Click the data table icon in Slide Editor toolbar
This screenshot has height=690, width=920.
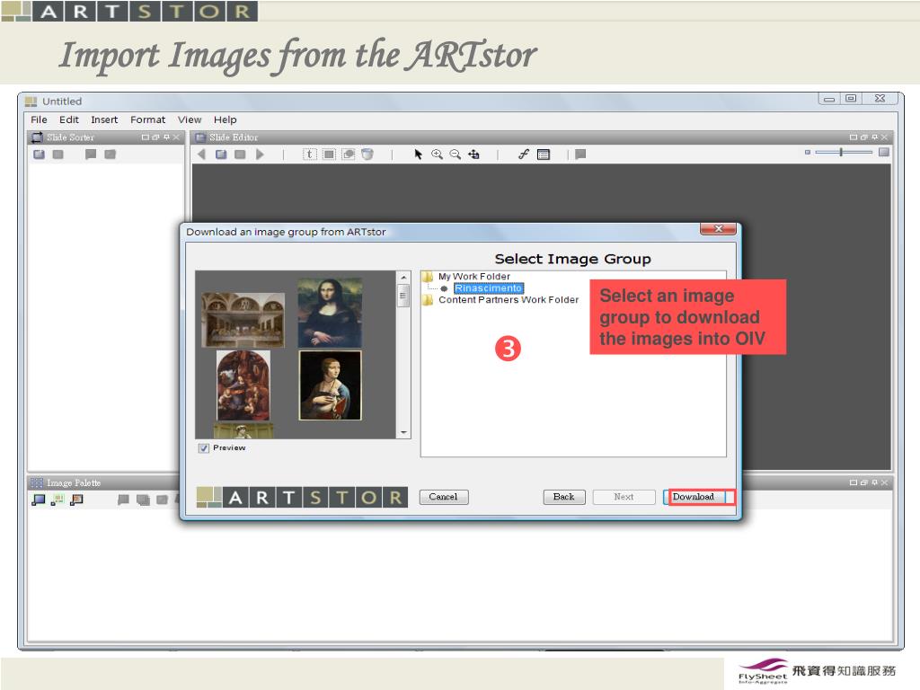click(x=544, y=155)
